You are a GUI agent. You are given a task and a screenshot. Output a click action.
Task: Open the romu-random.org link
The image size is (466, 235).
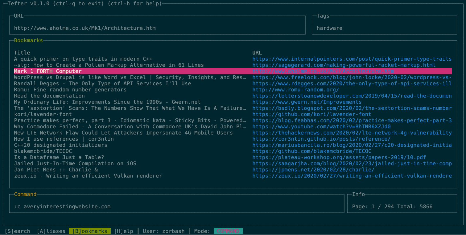(296, 90)
